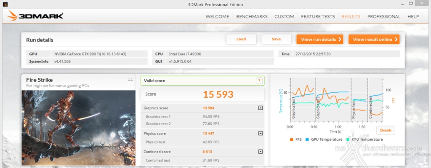Viewport: 431px width, 168px height.
Task: Select the RESULTS tab
Action: click(x=351, y=16)
